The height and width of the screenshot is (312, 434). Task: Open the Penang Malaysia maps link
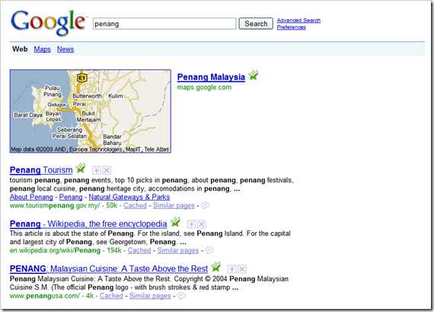click(211, 77)
